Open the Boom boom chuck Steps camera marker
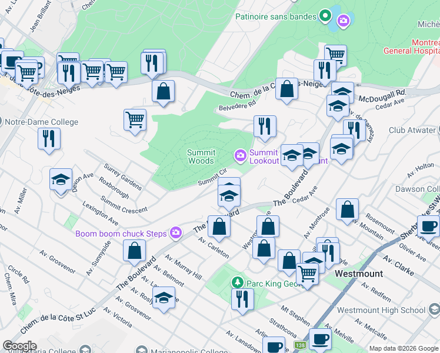This screenshot has width=440, height=353. (176, 233)
